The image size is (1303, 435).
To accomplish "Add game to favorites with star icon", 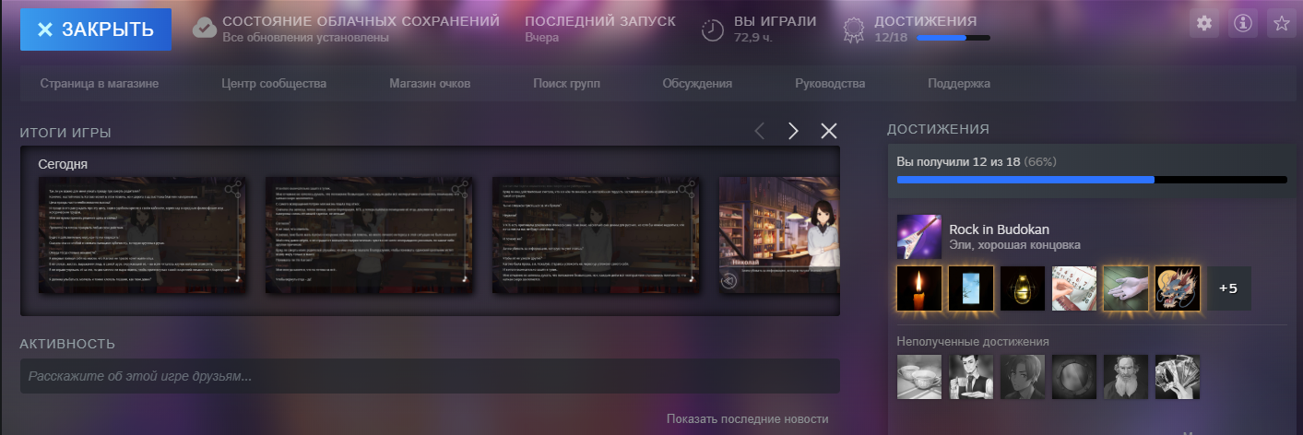I will click(1281, 25).
